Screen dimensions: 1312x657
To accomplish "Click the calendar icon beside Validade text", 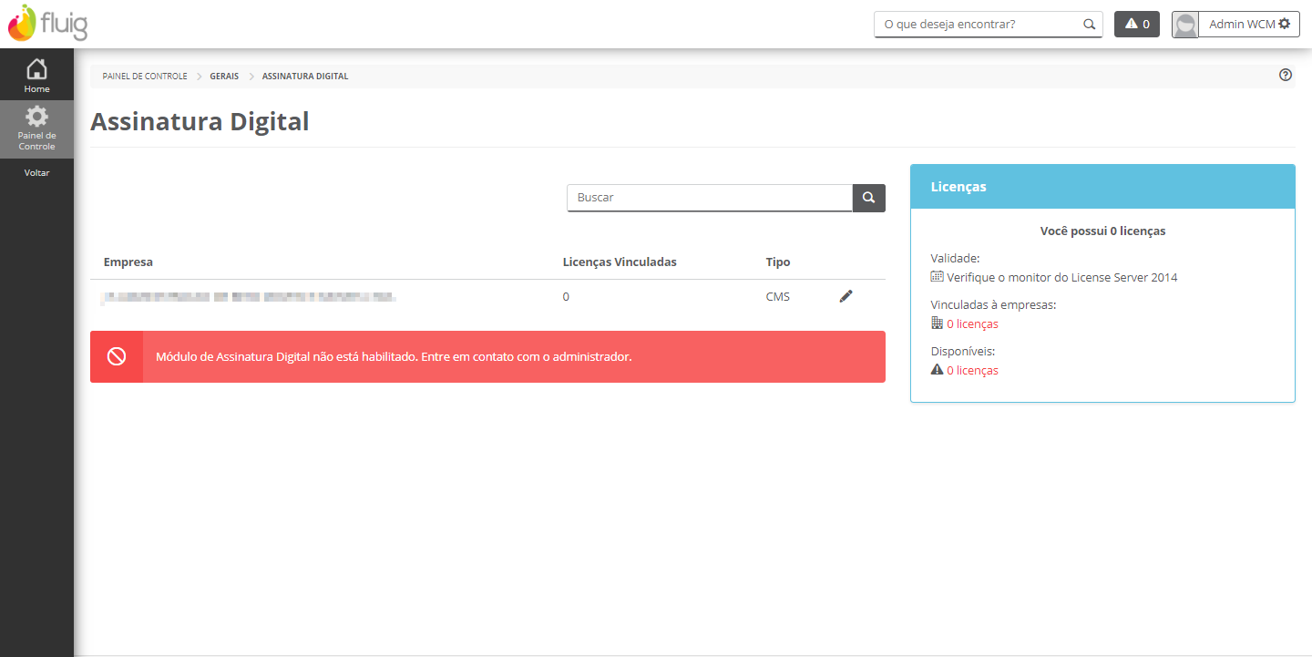I will point(937,276).
